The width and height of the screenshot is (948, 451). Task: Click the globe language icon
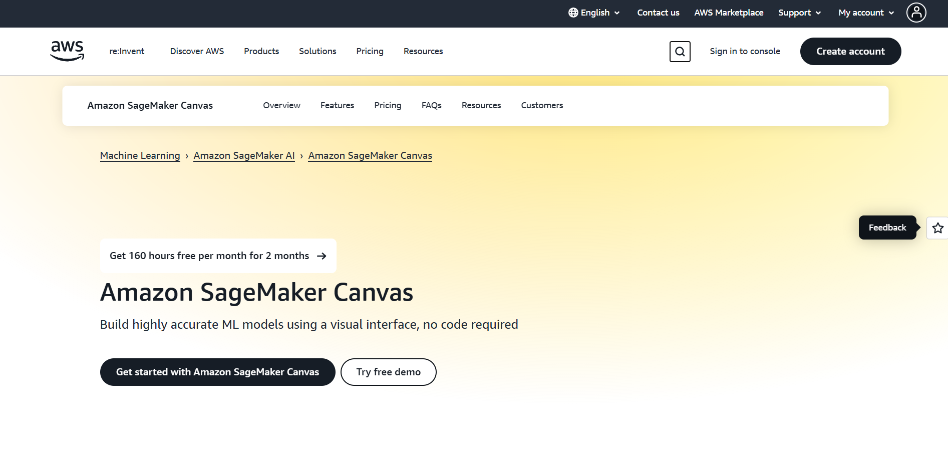573,13
